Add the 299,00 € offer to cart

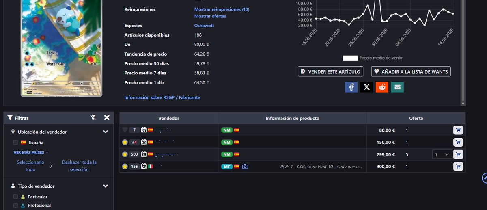point(458,154)
